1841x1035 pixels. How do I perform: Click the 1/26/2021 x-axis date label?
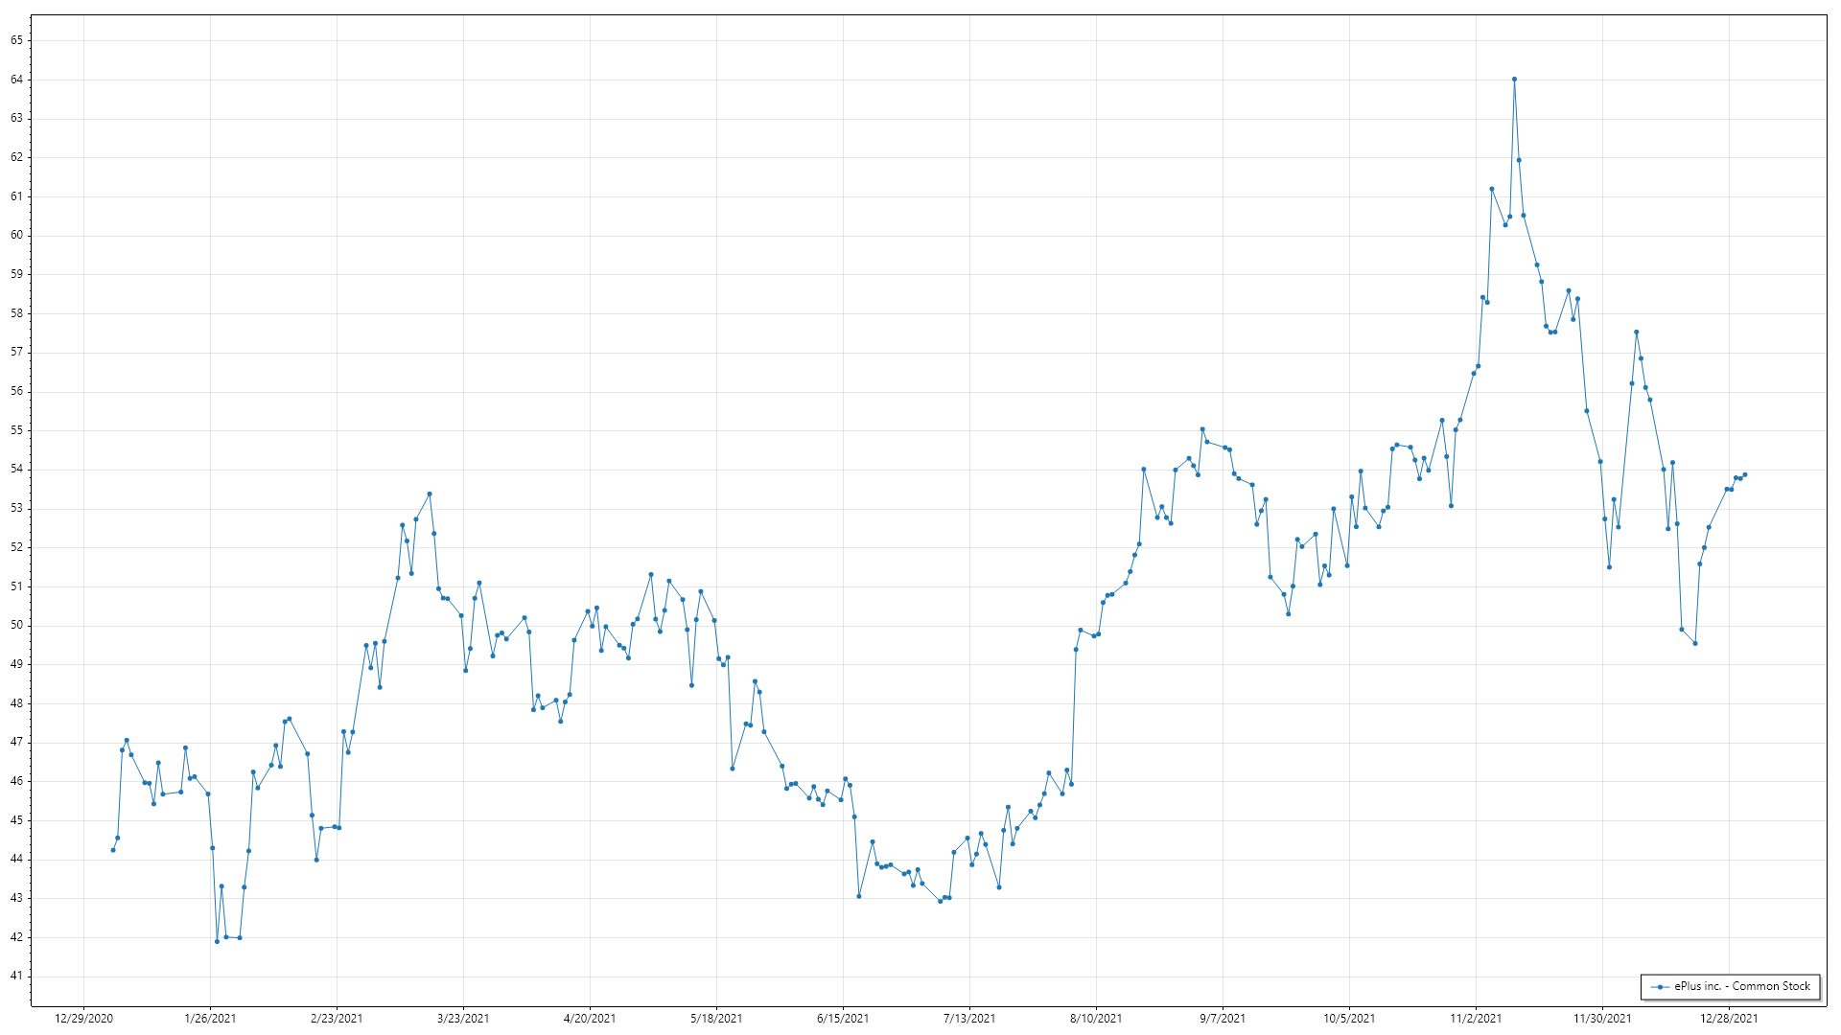coord(210,1019)
